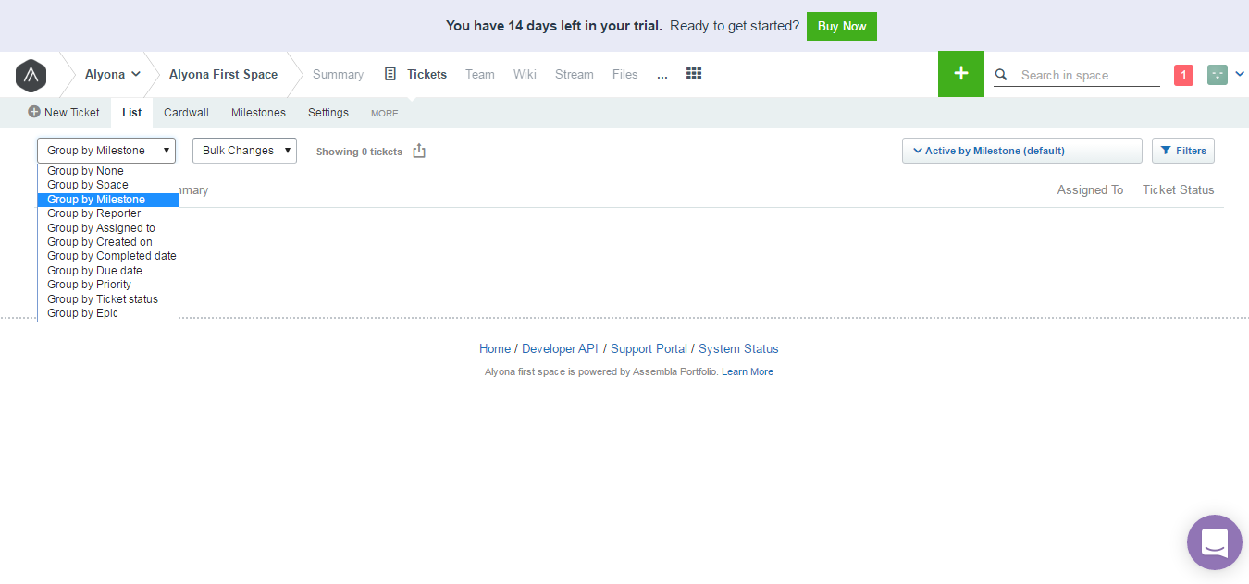
Task: Select Group by Completed date option
Action: click(108, 256)
